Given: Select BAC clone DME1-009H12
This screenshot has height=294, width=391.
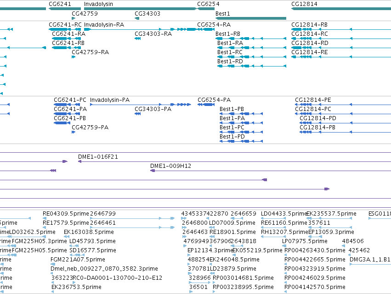Looking at the screenshot, I should [170, 166].
